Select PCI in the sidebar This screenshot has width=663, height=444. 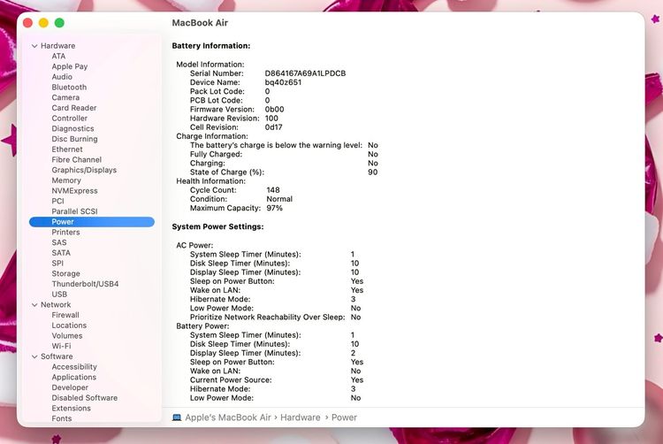point(58,202)
